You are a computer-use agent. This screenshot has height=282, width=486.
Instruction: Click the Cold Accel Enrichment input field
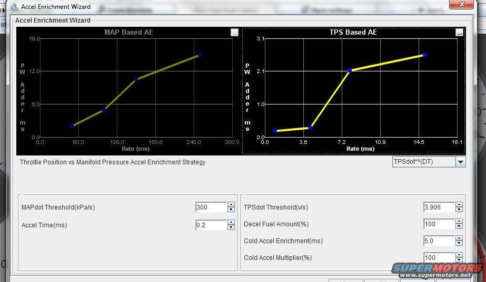[439, 241]
